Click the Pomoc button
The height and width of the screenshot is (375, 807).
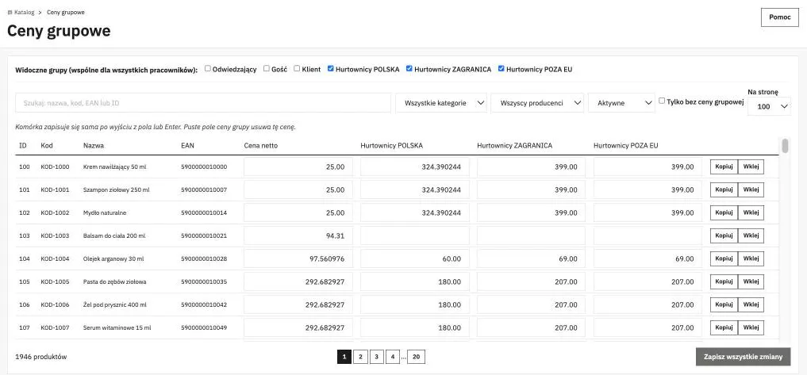[x=780, y=17]
